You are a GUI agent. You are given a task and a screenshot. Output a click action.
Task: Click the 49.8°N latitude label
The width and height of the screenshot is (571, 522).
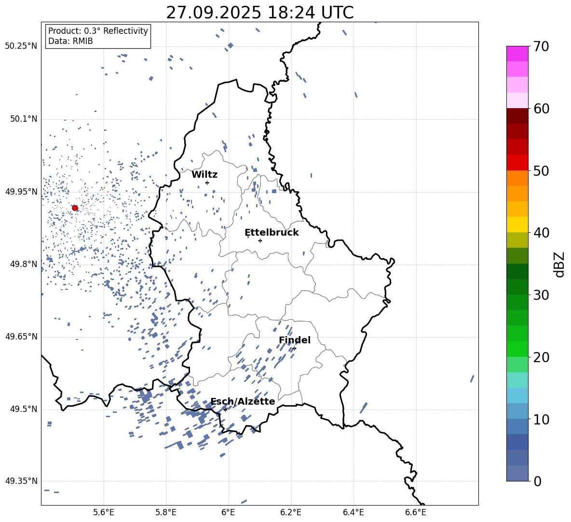pyautogui.click(x=24, y=264)
